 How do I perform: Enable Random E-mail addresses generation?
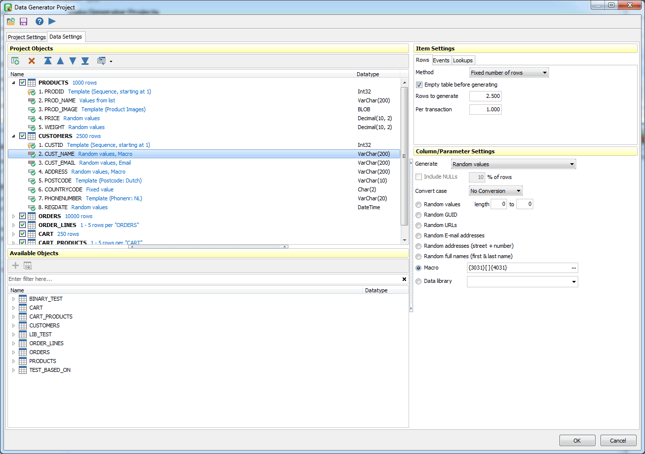tap(418, 235)
